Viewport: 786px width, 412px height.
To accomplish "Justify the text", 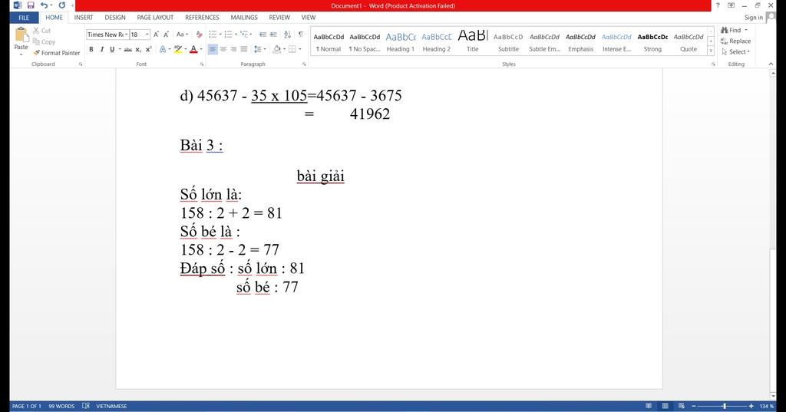I will tap(243, 49).
